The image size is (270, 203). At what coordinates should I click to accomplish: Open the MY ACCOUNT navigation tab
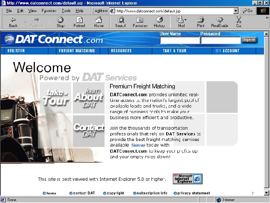[x=228, y=51]
